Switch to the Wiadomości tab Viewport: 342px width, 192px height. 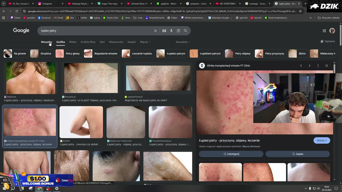point(116,42)
